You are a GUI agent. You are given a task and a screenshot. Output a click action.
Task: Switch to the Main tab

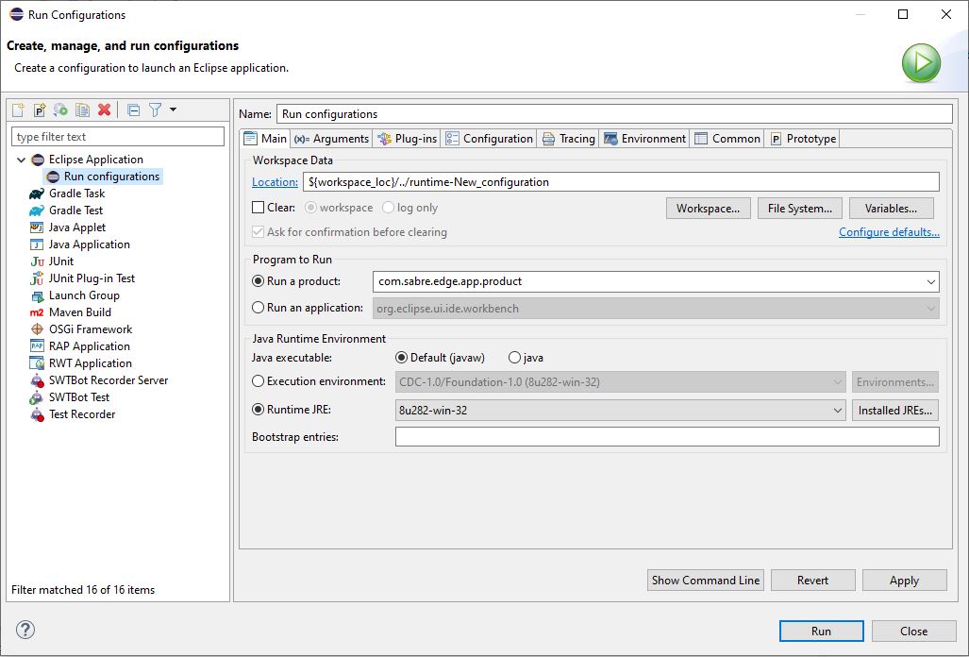point(265,139)
